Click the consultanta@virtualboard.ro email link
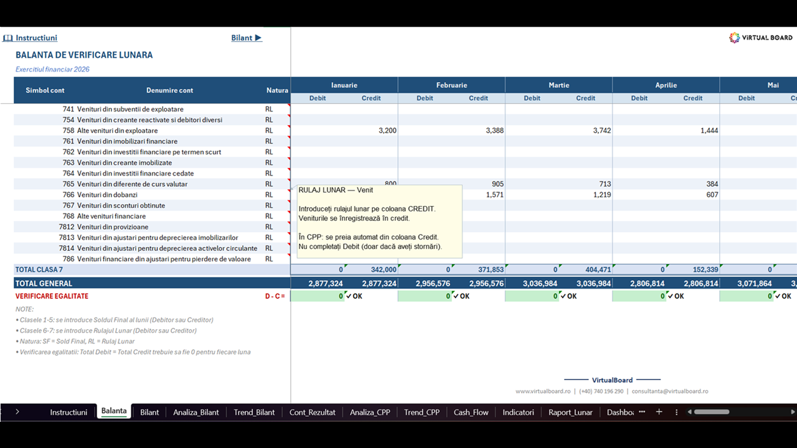The width and height of the screenshot is (797, 448). (670, 391)
